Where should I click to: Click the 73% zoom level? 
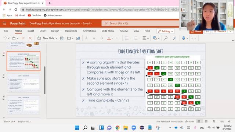pos(222,121)
